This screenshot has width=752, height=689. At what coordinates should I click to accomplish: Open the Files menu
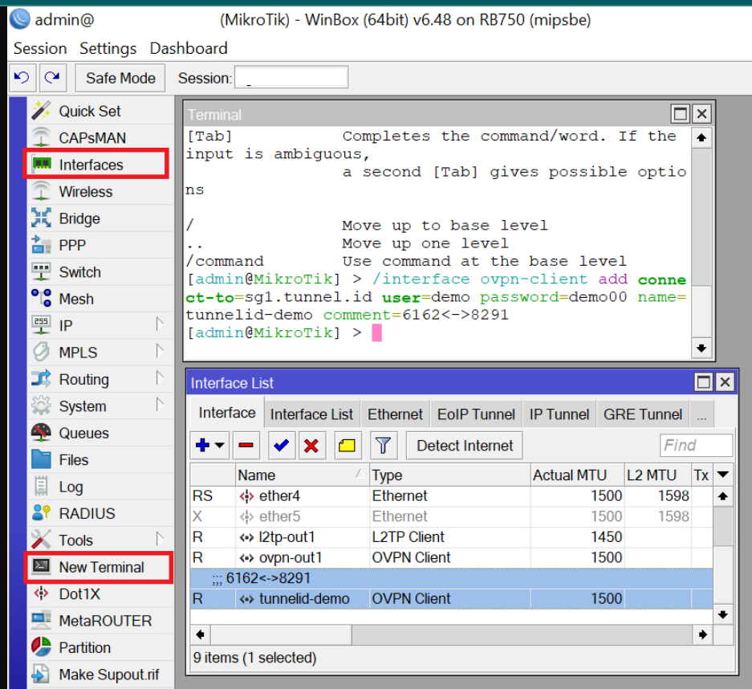point(100,459)
